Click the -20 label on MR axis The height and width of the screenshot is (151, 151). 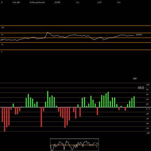click(x=147, y=114)
